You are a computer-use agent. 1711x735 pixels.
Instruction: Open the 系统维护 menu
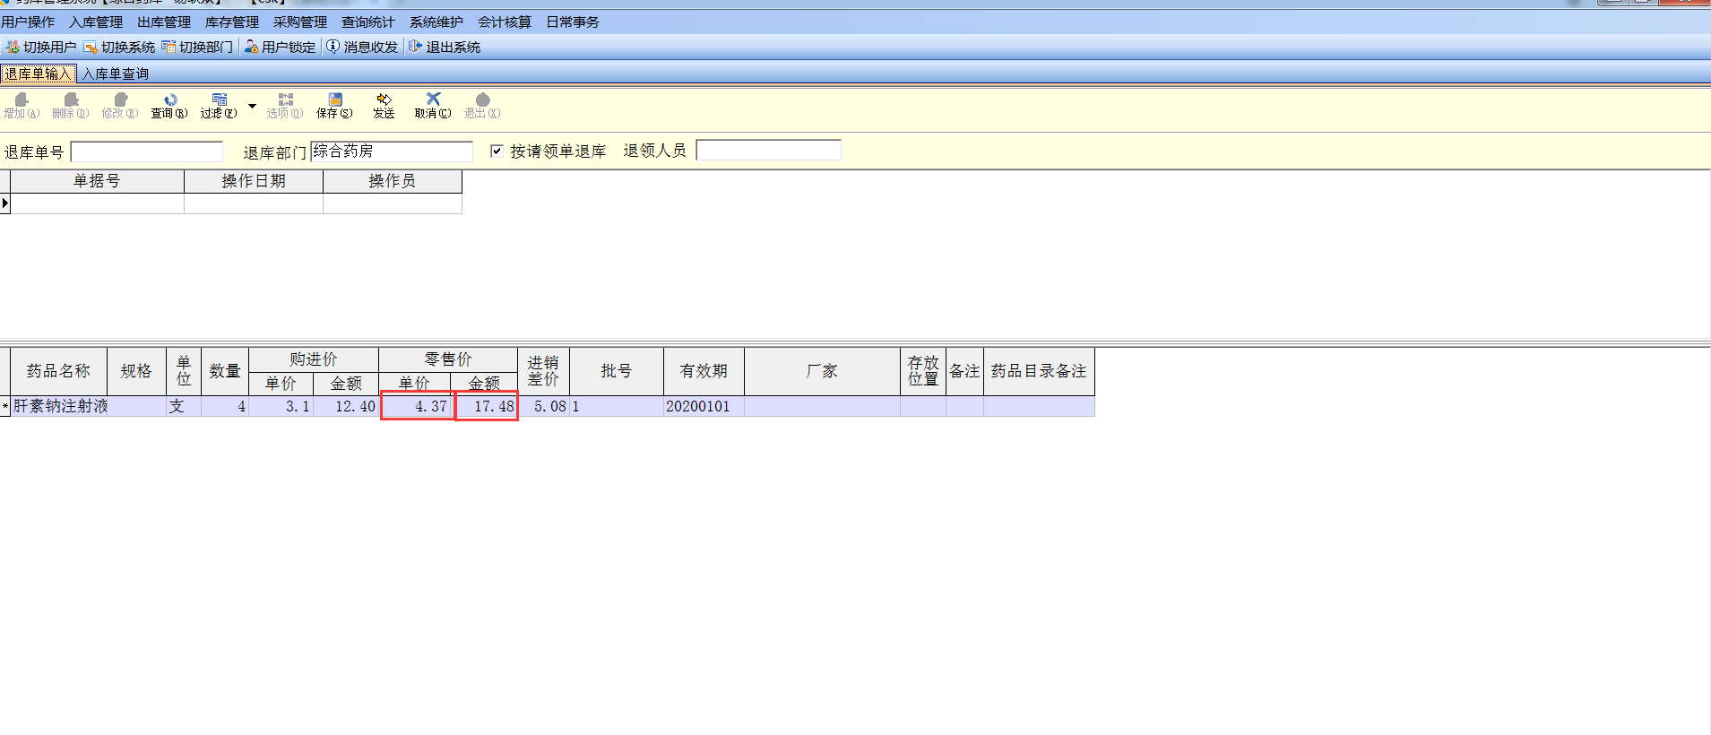(x=436, y=22)
